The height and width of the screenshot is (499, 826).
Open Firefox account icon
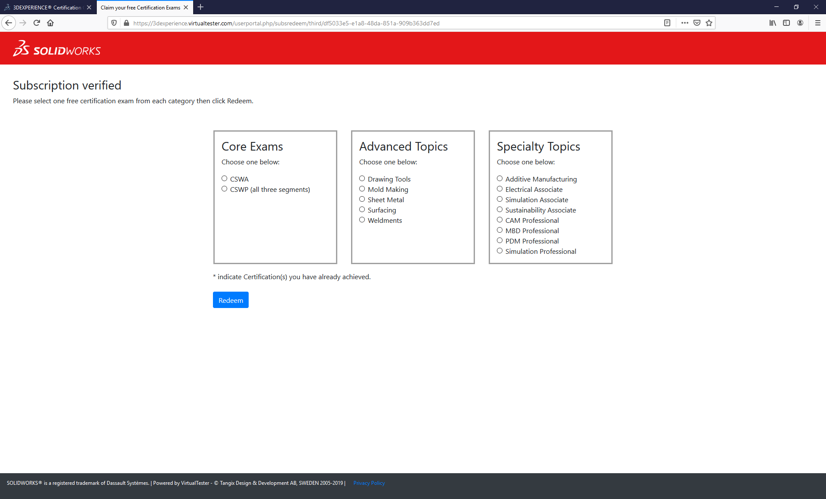coord(800,23)
